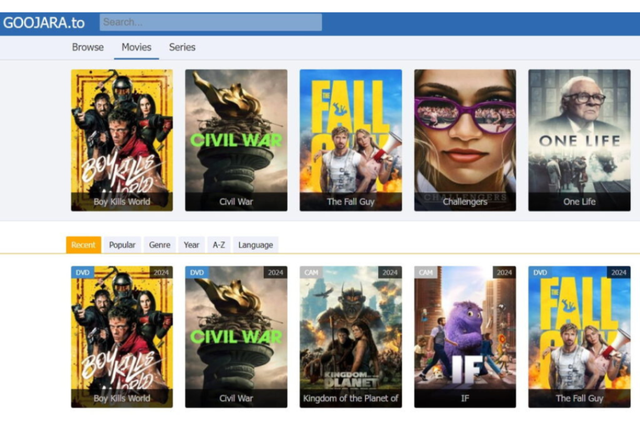
Task: Click 2024 badge on Kingdom of the Planet
Action: coord(390,273)
